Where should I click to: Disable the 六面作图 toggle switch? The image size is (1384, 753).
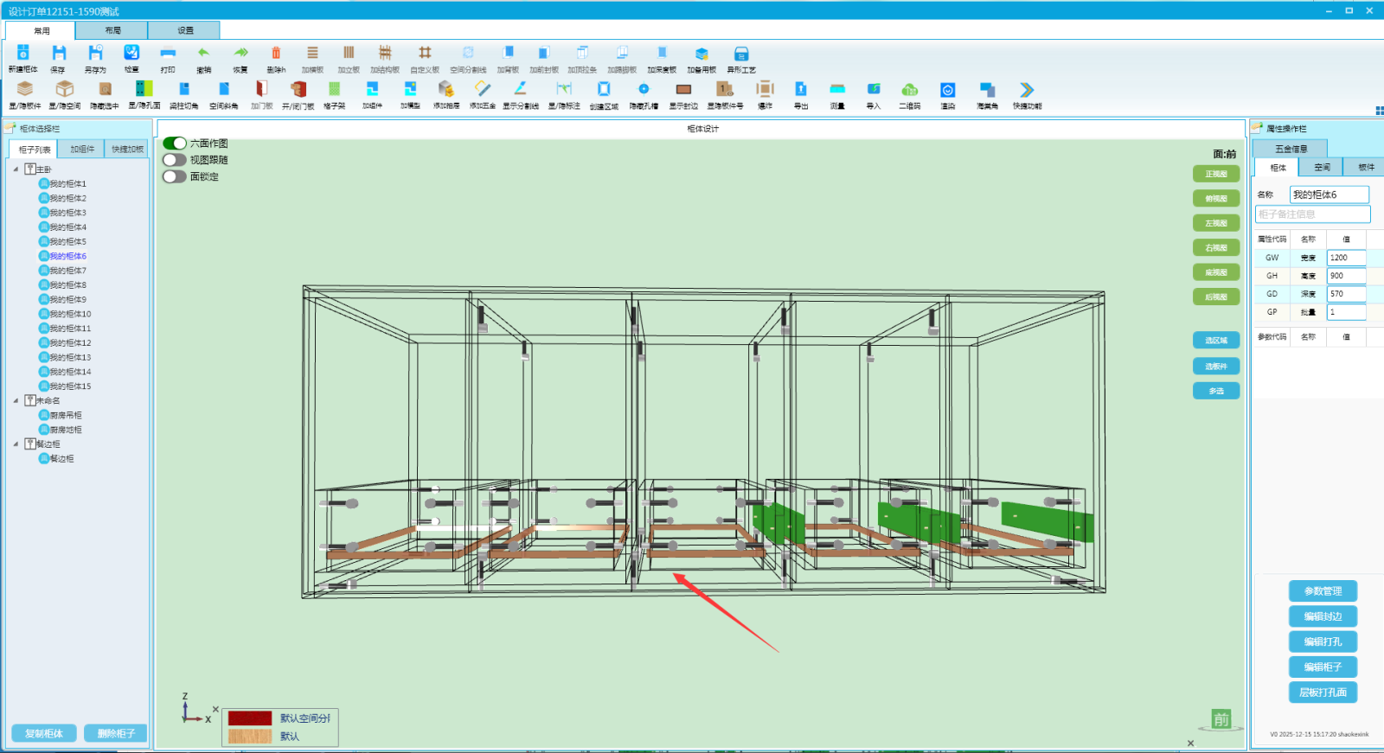click(175, 144)
